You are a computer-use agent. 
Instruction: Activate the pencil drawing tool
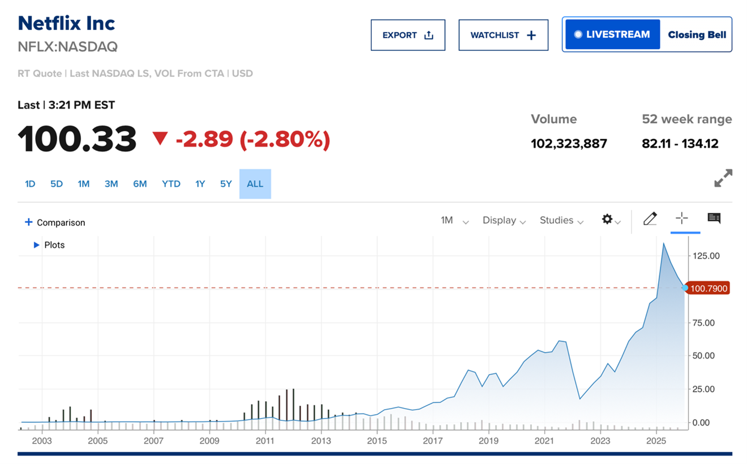point(650,218)
